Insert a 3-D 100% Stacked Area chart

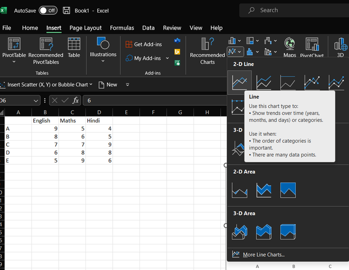point(288,232)
